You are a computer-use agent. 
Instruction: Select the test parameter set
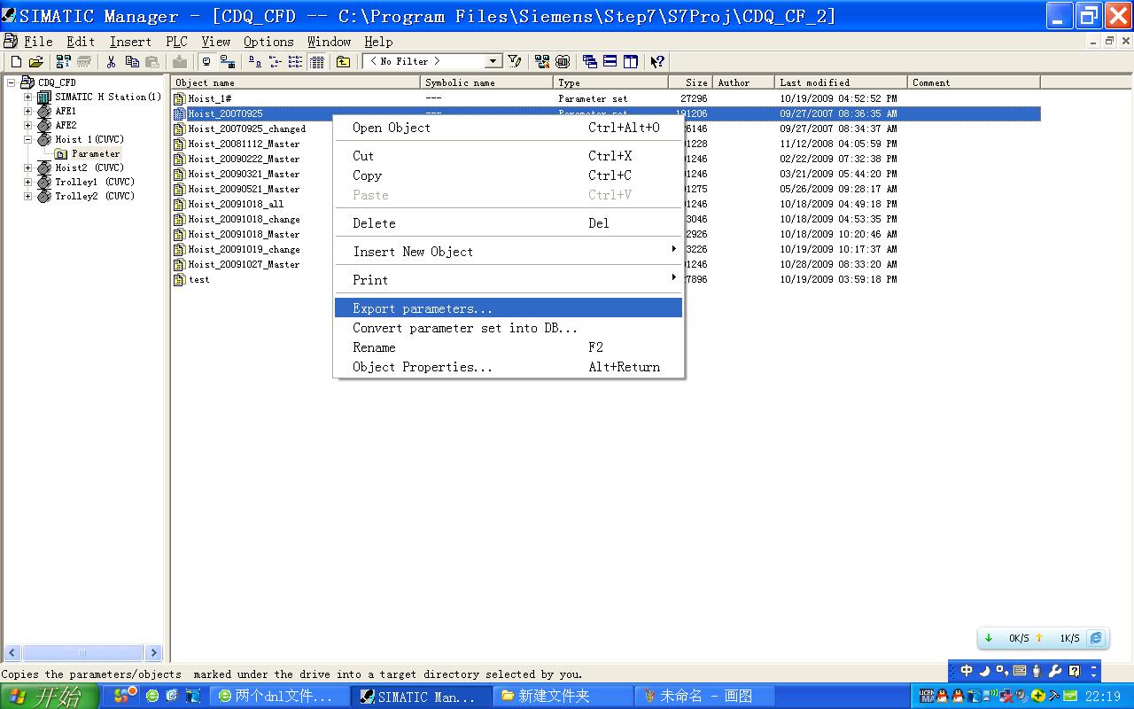click(x=199, y=279)
